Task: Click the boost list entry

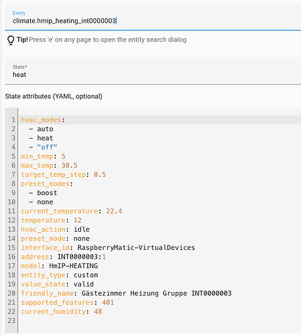Action: [47, 193]
